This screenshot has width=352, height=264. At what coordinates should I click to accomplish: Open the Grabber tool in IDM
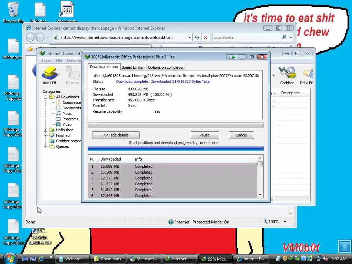287,75
